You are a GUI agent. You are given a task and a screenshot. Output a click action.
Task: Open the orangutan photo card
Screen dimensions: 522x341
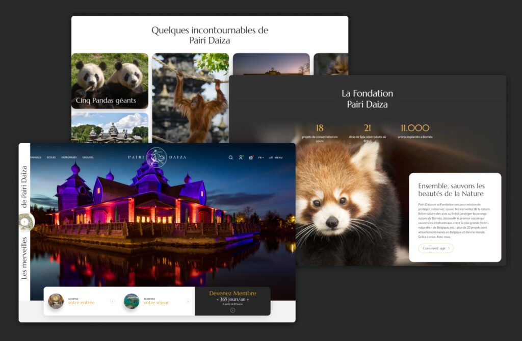tap(191, 98)
